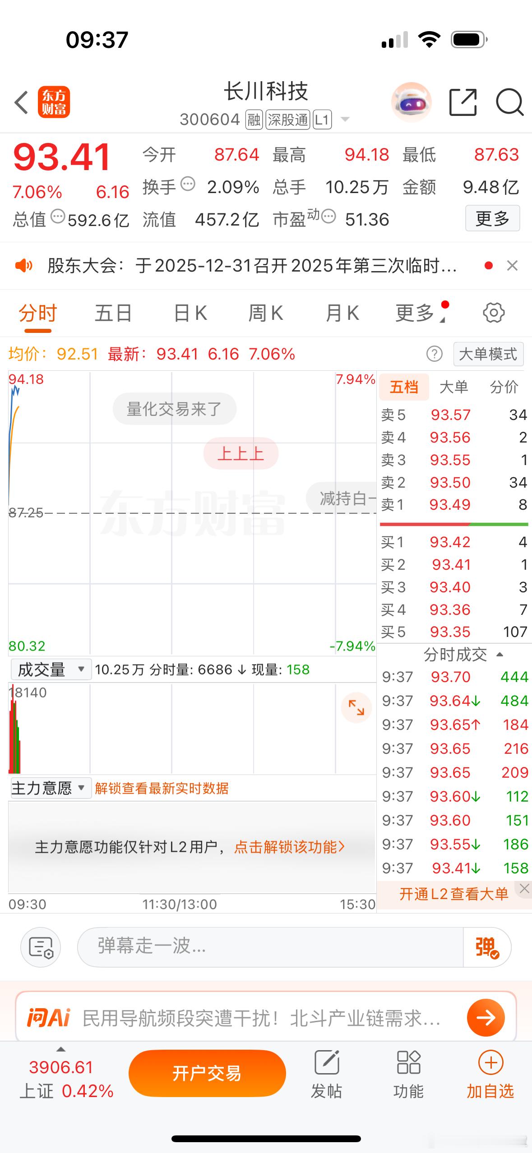Tap the 量化交易来了 danmaku bubble
The image size is (532, 1153).
(x=175, y=409)
